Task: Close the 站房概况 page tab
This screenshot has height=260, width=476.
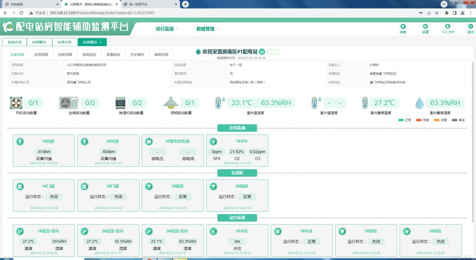Action: pyautogui.click(x=100, y=42)
